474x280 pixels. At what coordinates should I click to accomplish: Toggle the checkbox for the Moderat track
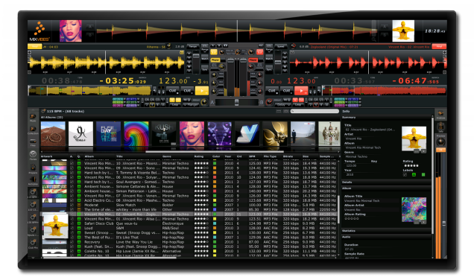[72, 205]
